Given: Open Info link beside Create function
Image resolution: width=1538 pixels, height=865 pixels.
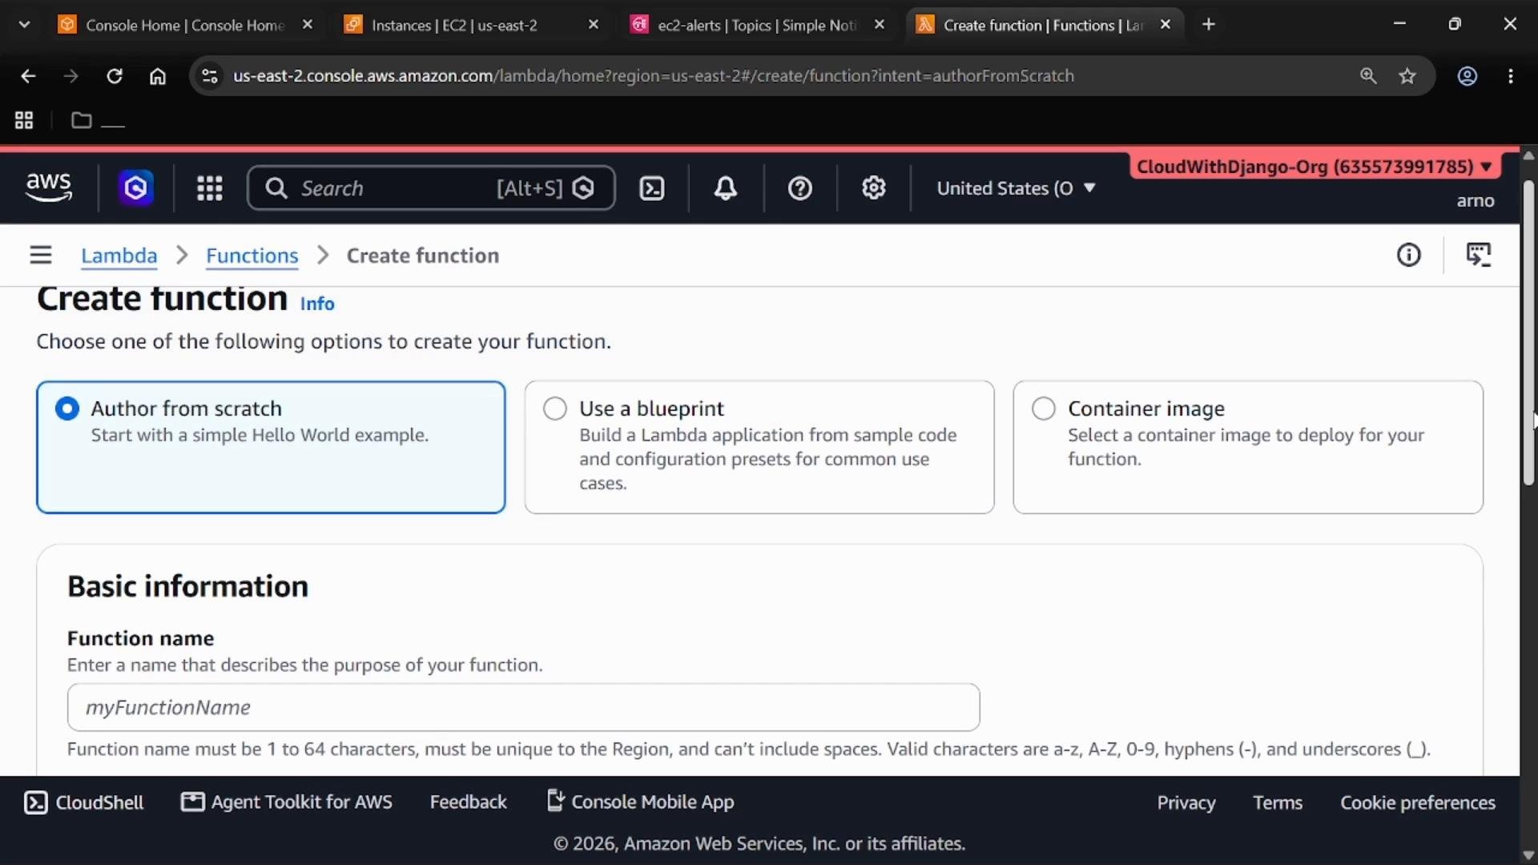Looking at the screenshot, I should coord(317,304).
